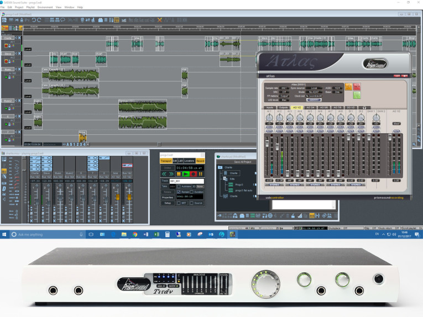
Task: Open the Playlist menu
Action: point(30,7)
